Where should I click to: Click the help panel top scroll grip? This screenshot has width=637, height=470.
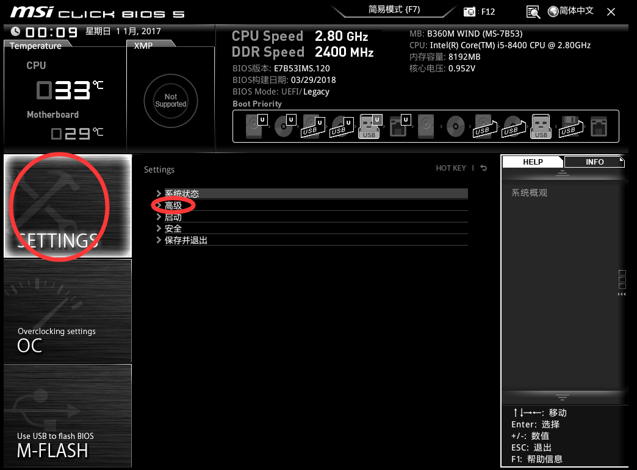(563, 173)
